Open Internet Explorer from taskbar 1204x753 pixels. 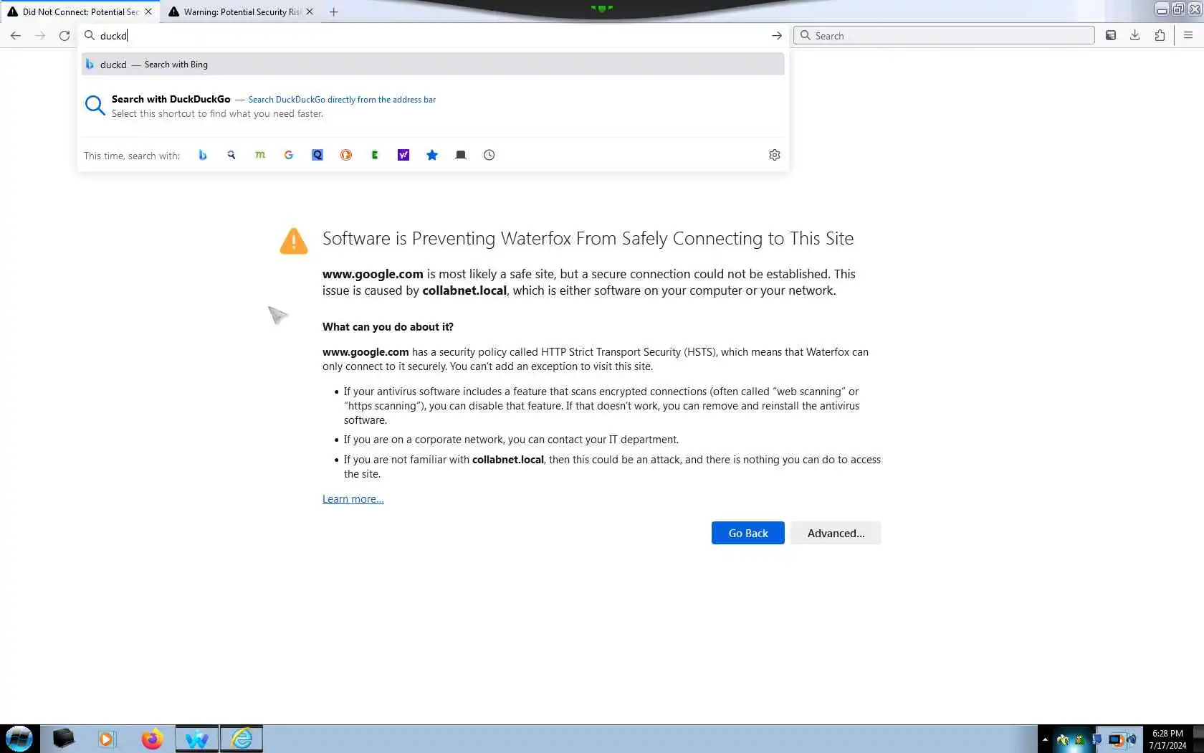[242, 739]
